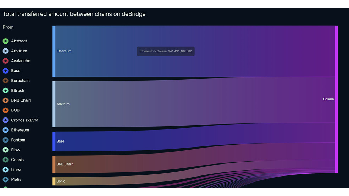Click the Solana destination label
This screenshot has height=196, width=349.
(328, 99)
